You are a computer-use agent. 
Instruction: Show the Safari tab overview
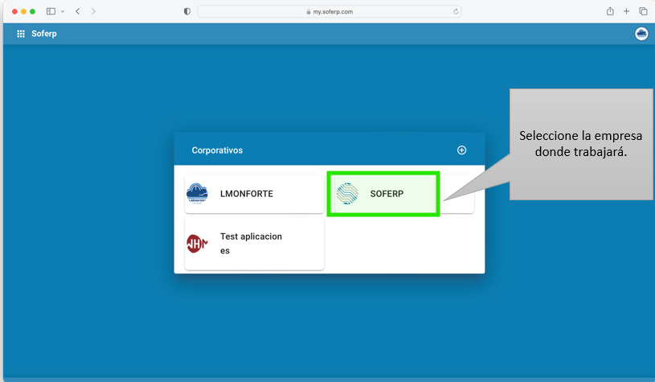click(x=643, y=11)
